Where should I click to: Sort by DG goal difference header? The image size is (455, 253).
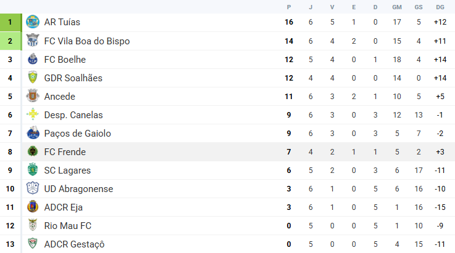pyautogui.click(x=440, y=7)
